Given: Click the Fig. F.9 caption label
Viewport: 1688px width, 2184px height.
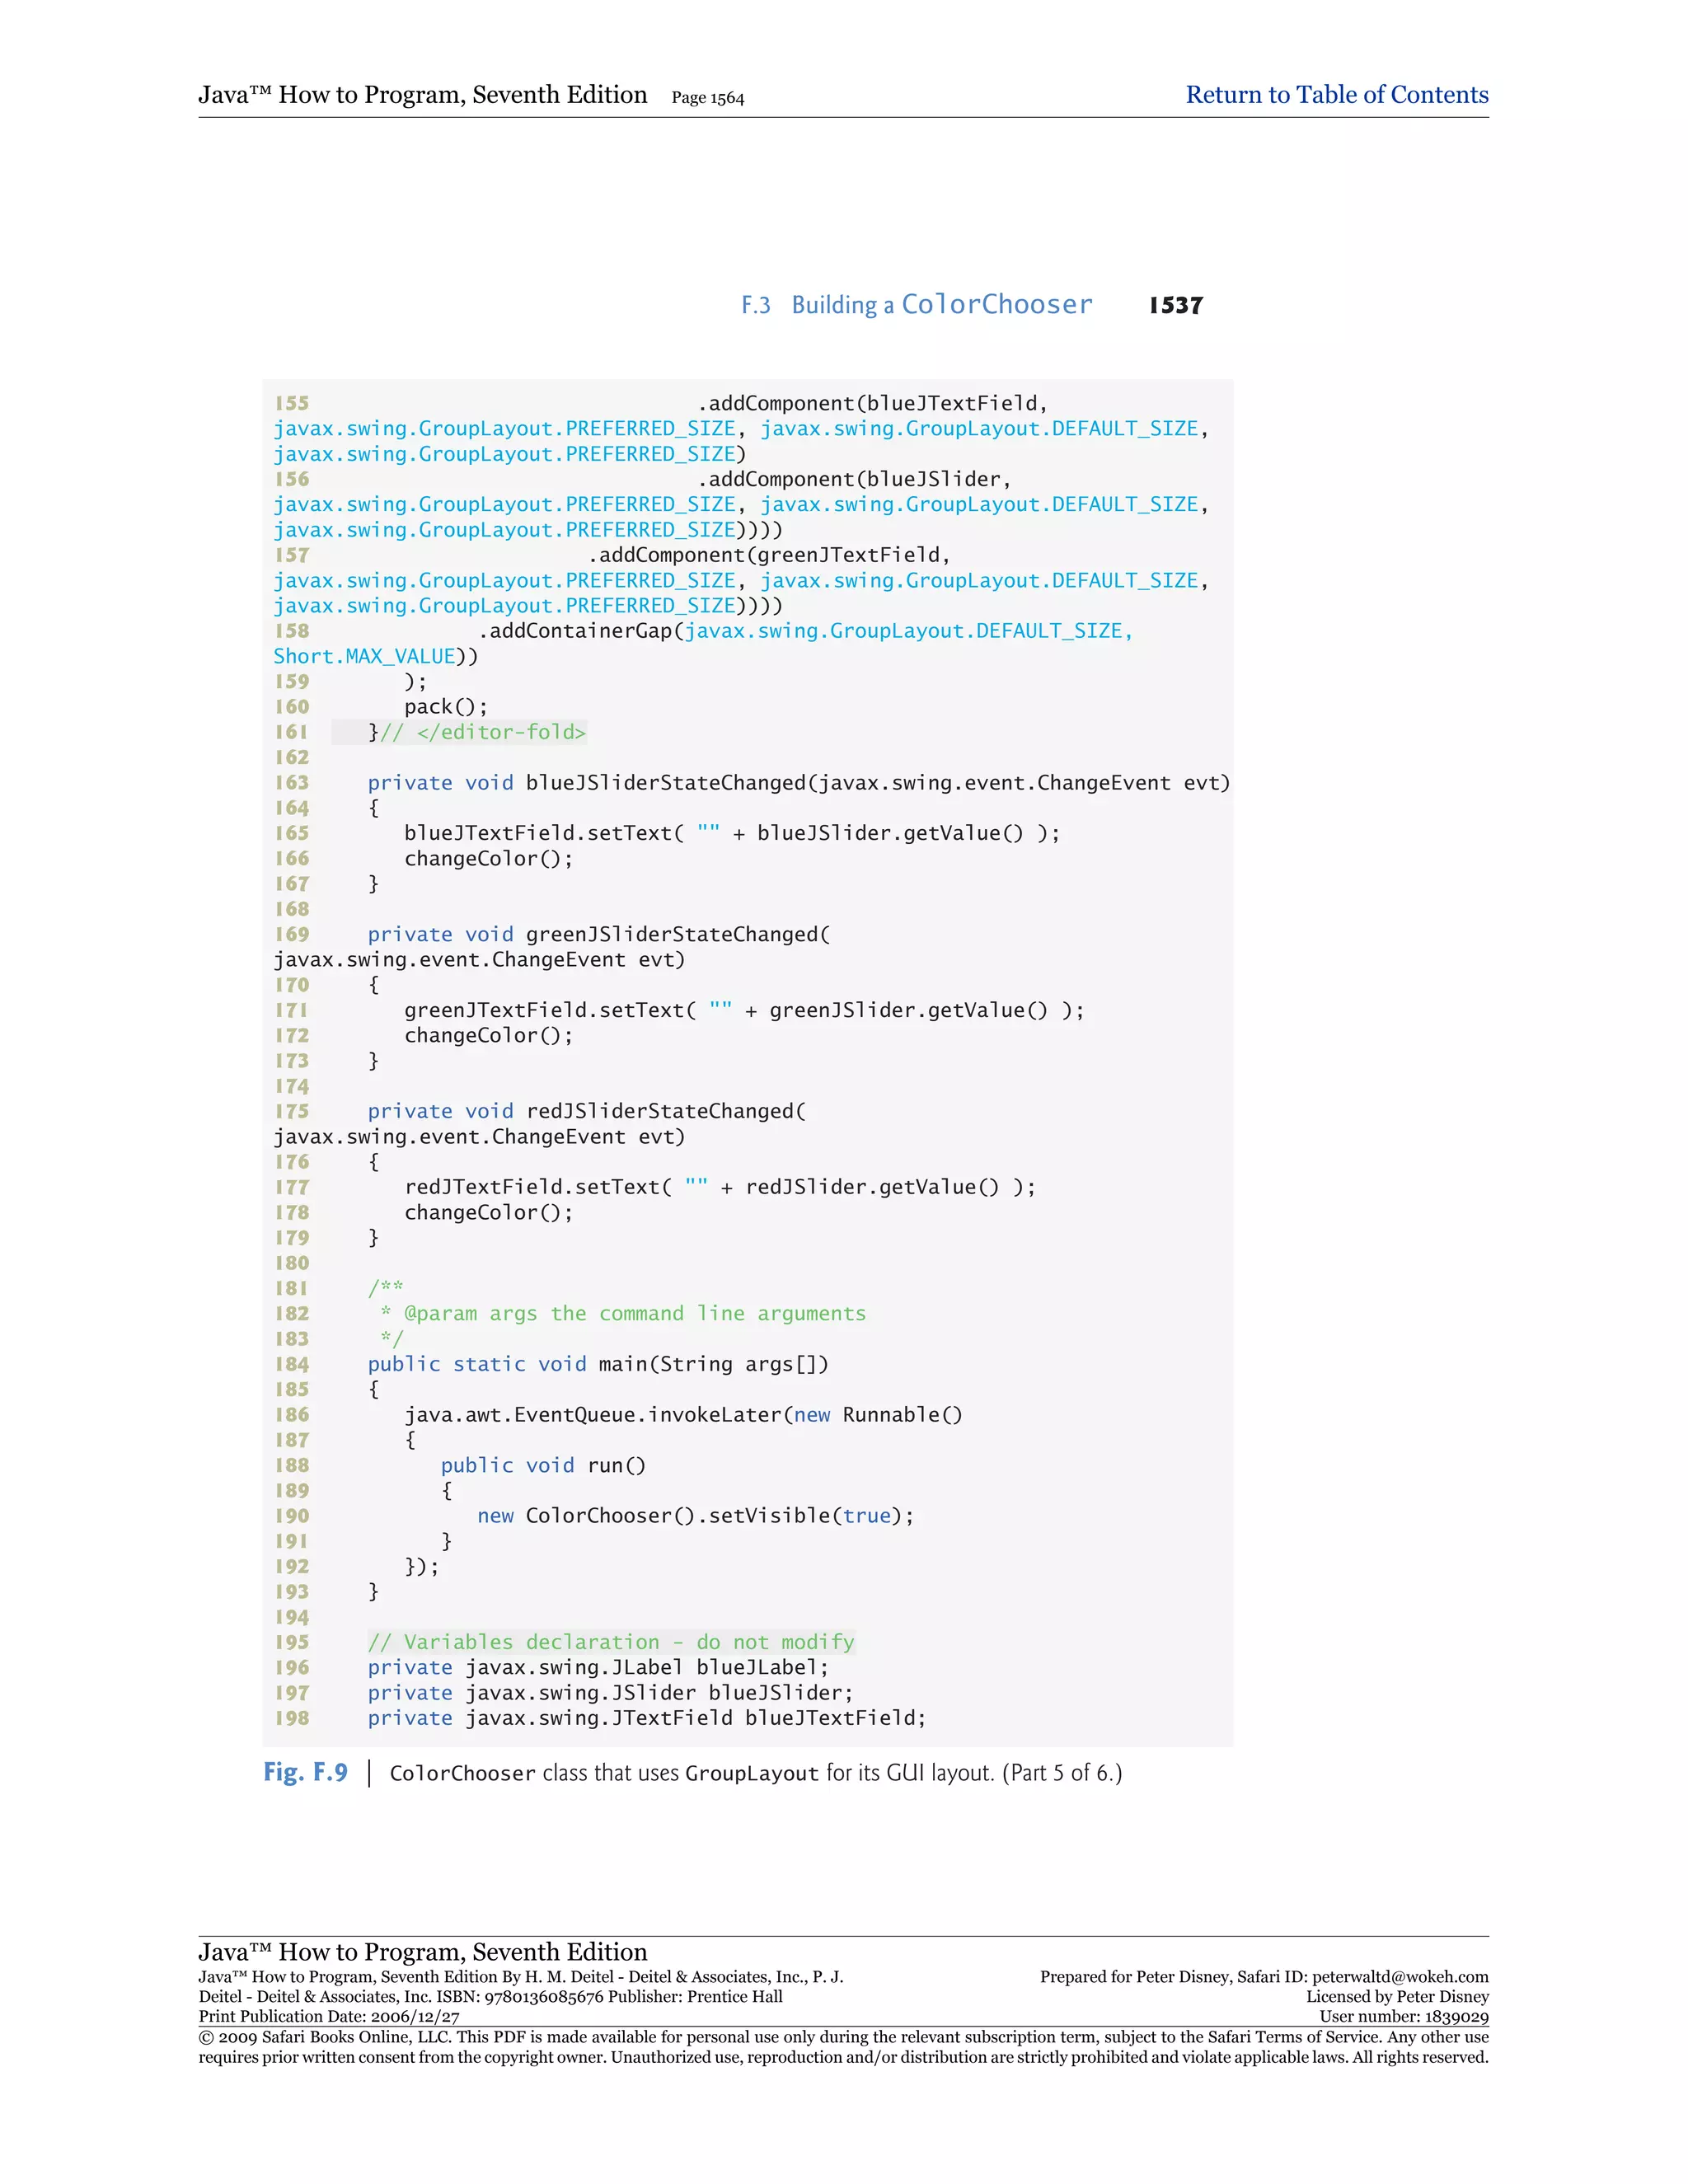Looking at the screenshot, I should click(305, 1772).
